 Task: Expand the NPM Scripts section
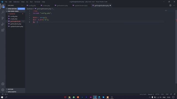(x=12, y=92)
